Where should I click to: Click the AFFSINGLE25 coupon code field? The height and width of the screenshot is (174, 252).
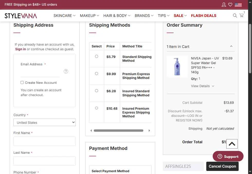pyautogui.click(x=183, y=166)
